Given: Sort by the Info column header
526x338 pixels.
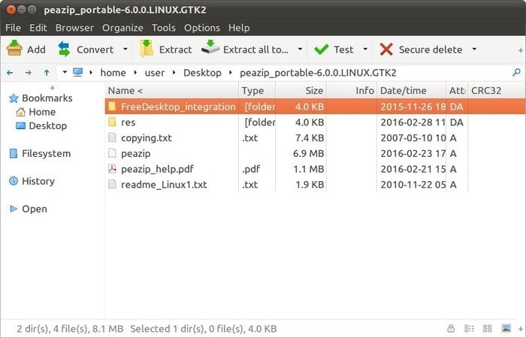Looking at the screenshot, I should (352, 91).
